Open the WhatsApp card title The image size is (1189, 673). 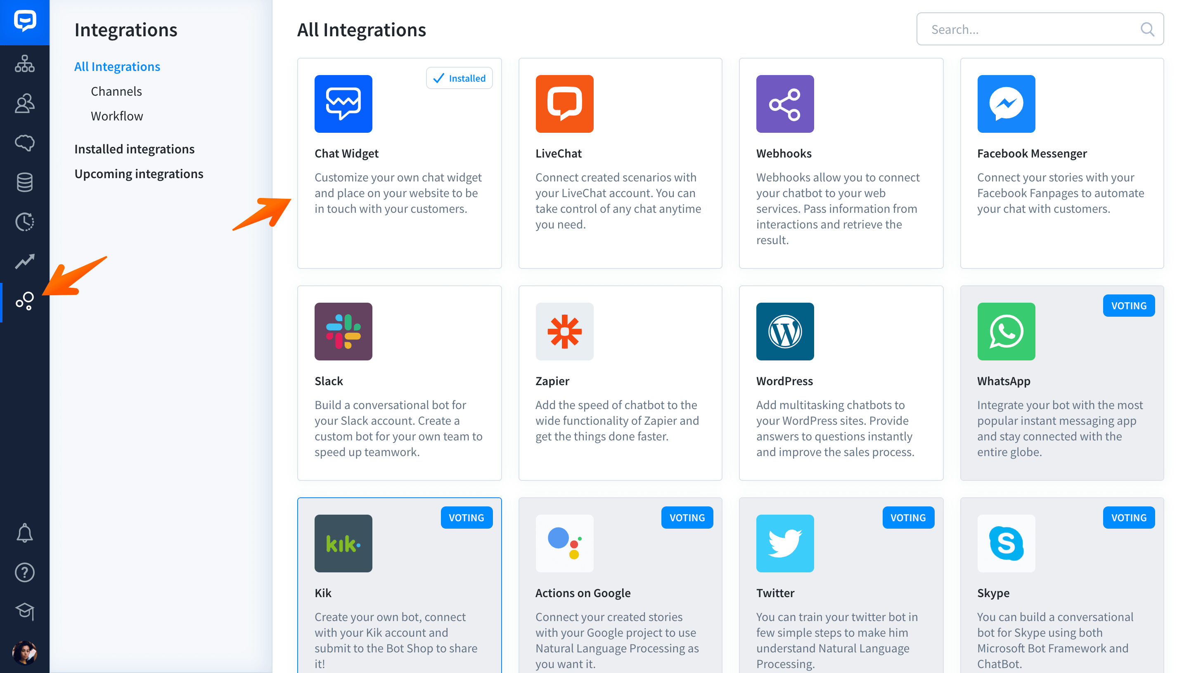(1004, 381)
